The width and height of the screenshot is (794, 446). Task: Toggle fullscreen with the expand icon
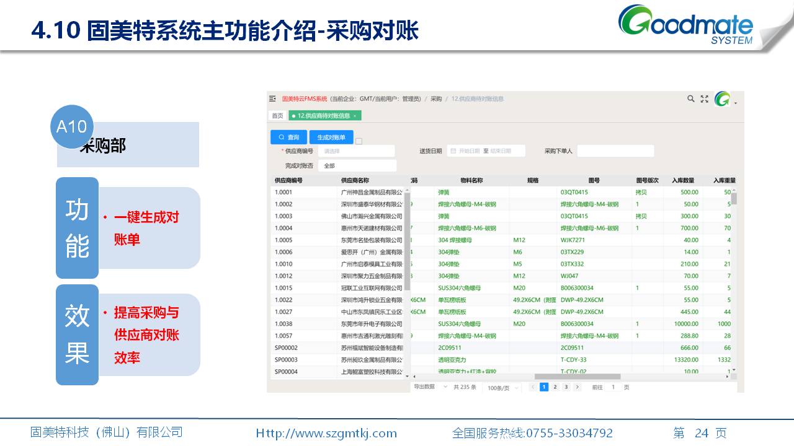(704, 98)
